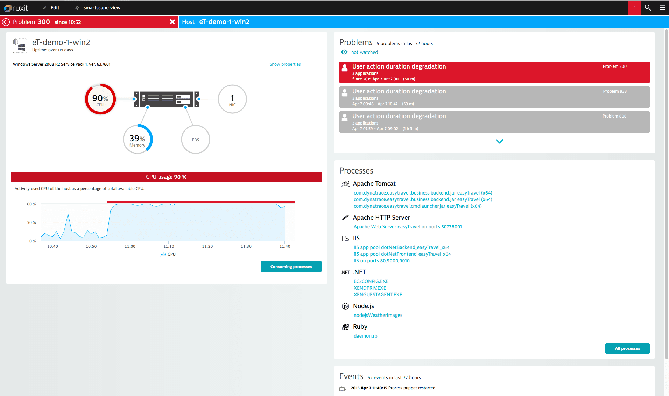Toggle the not watched eye icon
The width and height of the screenshot is (669, 396).
344,52
